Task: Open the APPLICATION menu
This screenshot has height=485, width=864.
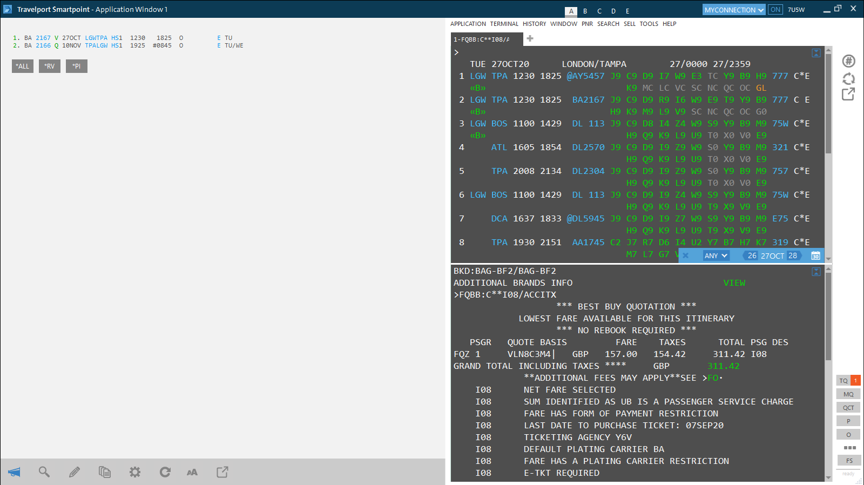Action: (468, 24)
